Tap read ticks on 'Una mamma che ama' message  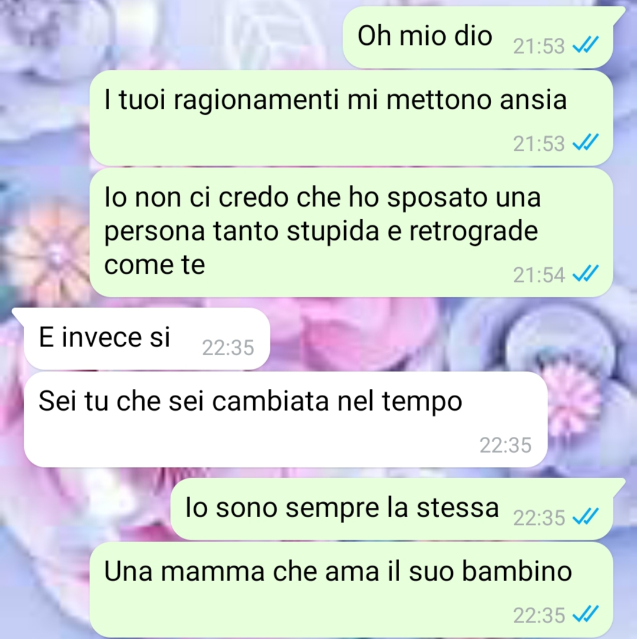coord(585,614)
